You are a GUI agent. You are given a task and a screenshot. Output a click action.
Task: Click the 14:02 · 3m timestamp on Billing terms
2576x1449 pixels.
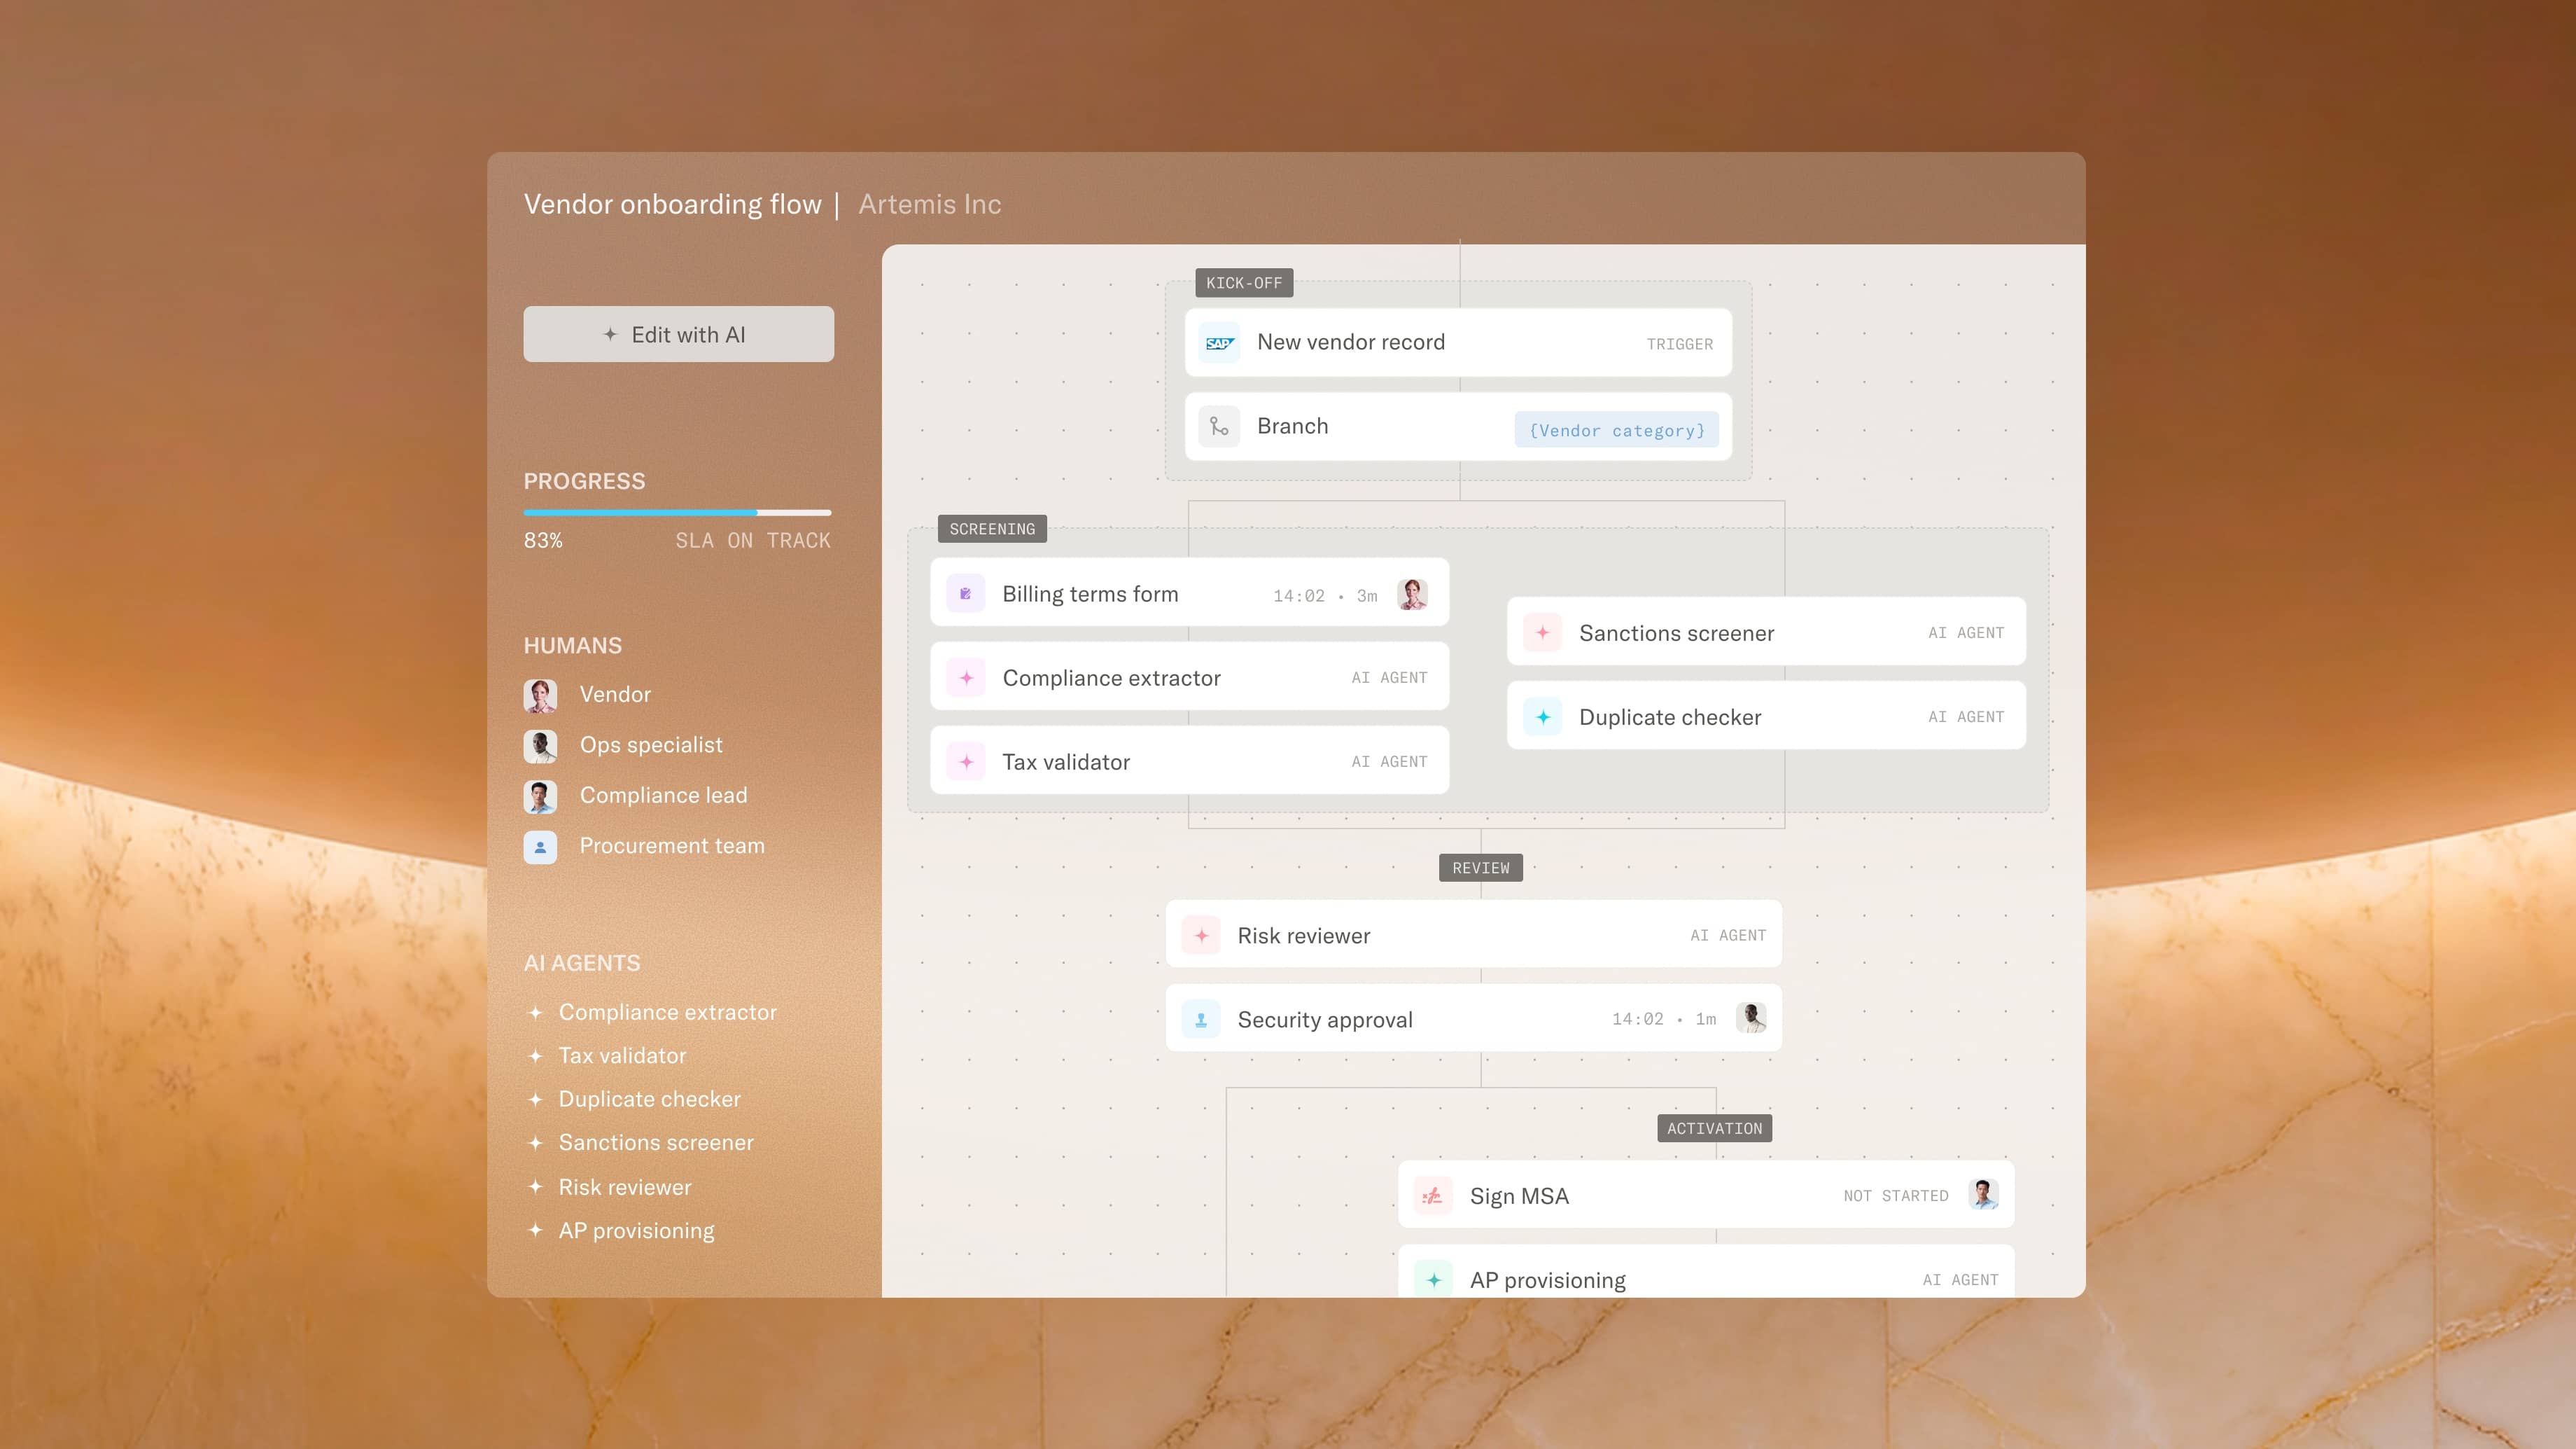[1325, 597]
